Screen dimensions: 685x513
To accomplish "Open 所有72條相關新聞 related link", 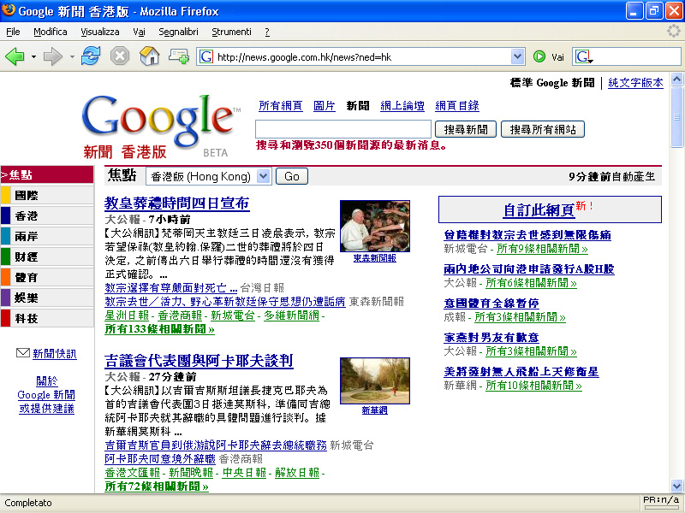I will point(157,486).
